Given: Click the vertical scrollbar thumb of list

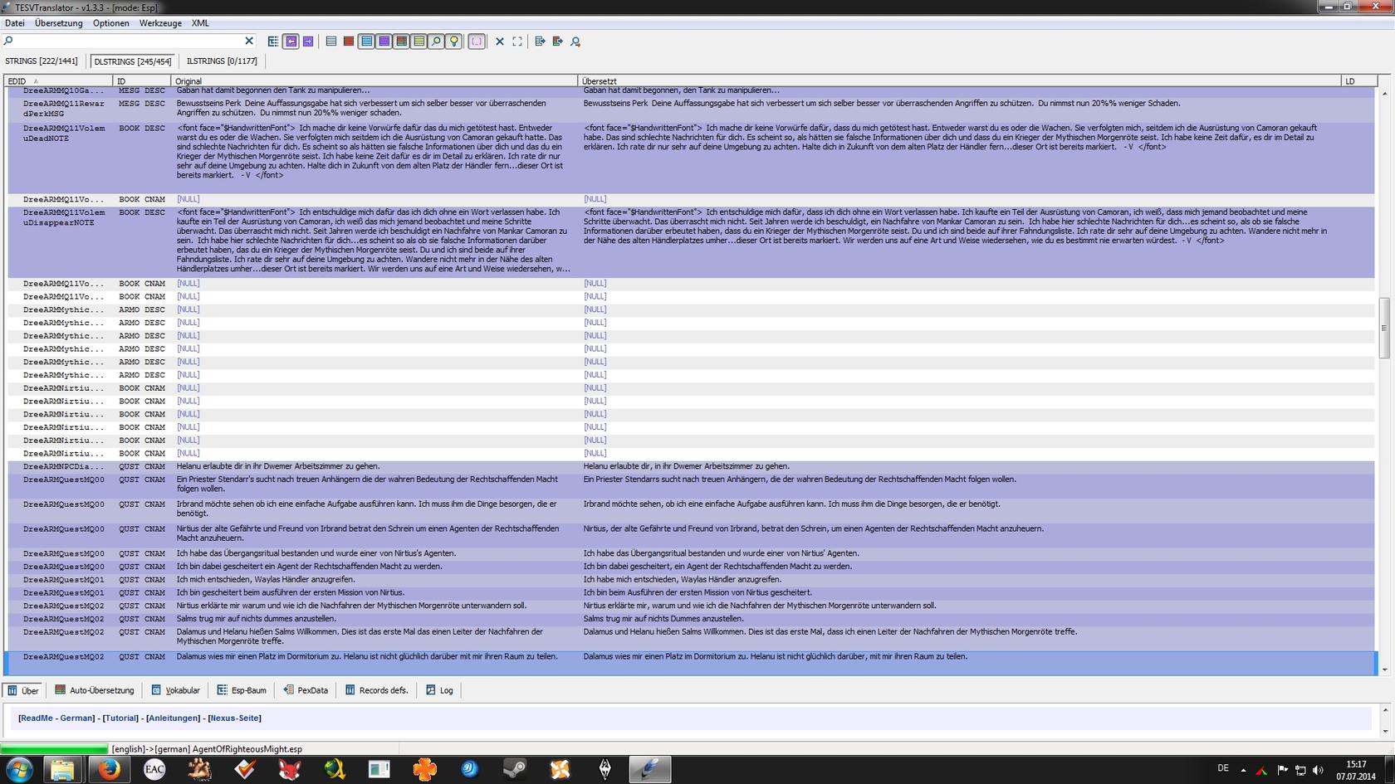Looking at the screenshot, I should click(x=1384, y=328).
